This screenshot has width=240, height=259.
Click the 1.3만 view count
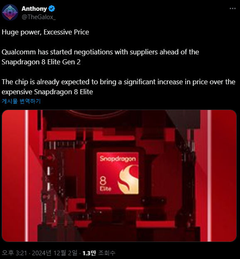[89, 253]
